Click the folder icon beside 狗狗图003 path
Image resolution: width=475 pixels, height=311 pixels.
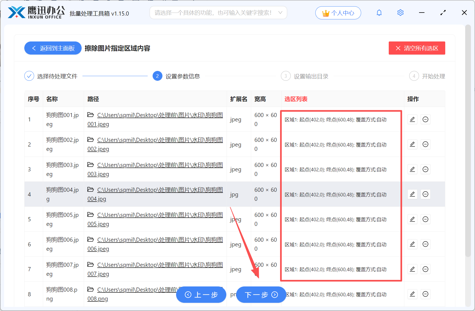click(x=91, y=165)
